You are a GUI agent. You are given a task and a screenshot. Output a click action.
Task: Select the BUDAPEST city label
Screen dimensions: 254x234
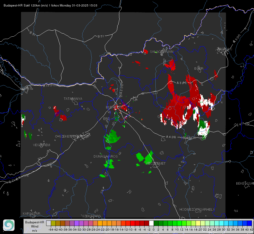coord(114,107)
